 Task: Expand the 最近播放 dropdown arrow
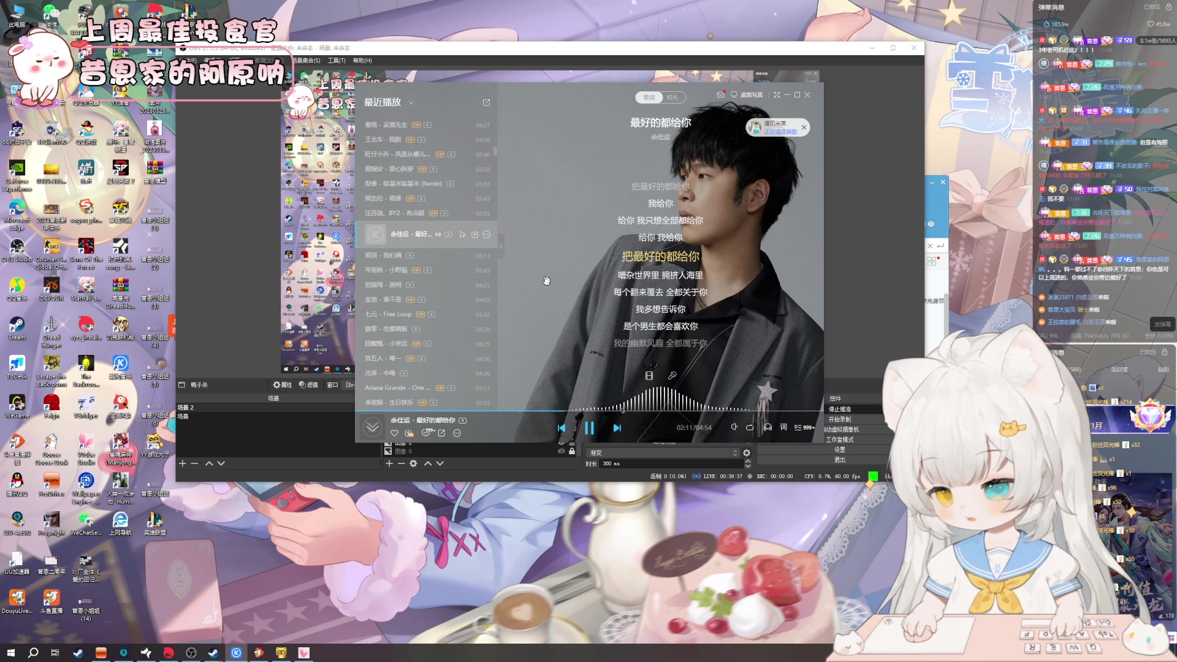(411, 103)
